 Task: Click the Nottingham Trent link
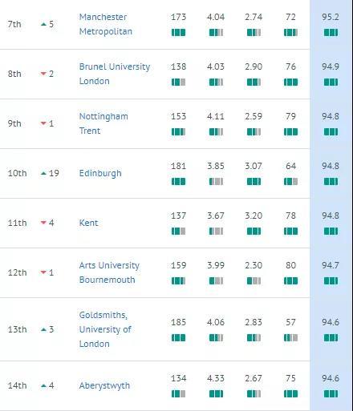(x=103, y=123)
